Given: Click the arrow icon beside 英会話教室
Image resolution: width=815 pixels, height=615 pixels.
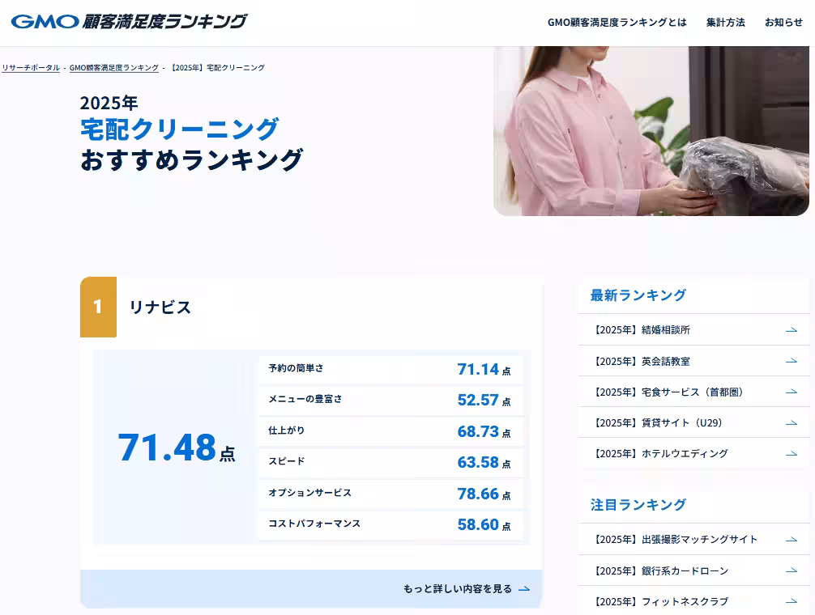Looking at the screenshot, I should pos(791,361).
